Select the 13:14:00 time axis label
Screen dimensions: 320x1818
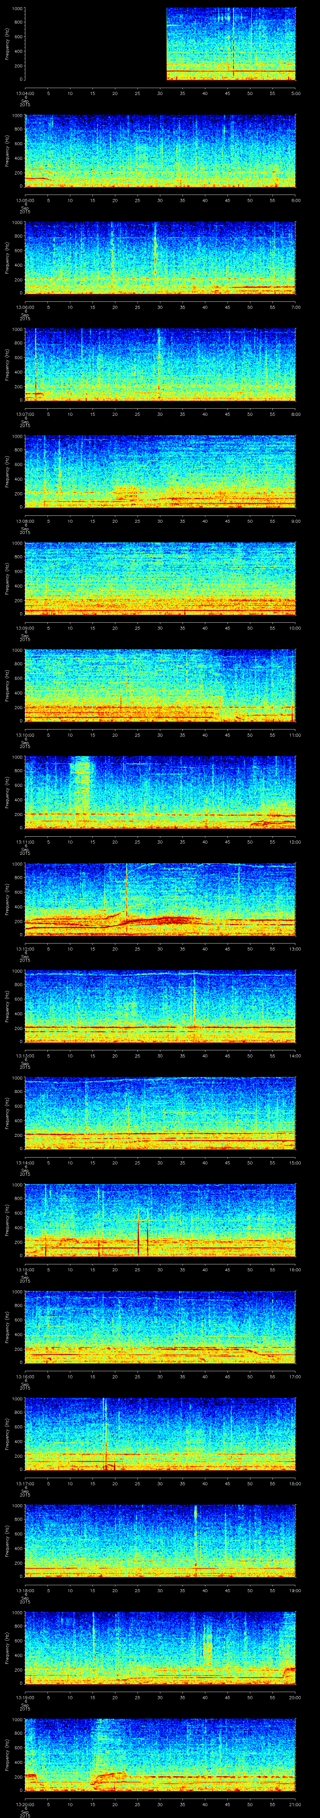click(x=25, y=1162)
